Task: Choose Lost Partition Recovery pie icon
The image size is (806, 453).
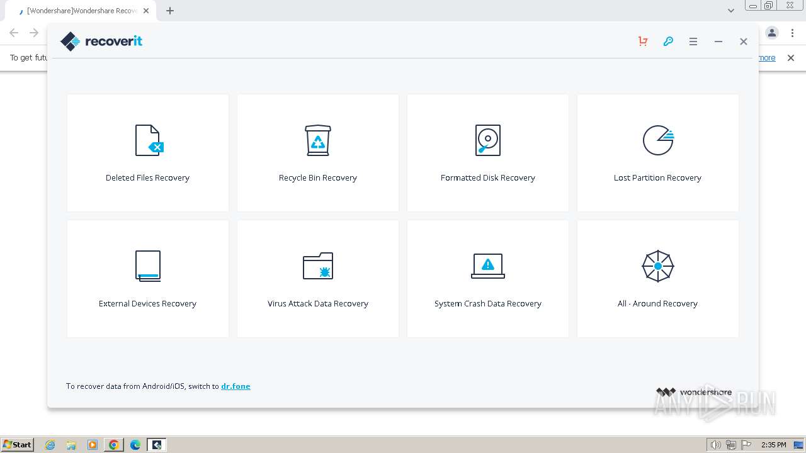Action: click(658, 140)
